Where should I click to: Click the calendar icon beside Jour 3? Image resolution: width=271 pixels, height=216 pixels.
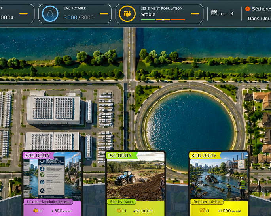click(x=214, y=13)
